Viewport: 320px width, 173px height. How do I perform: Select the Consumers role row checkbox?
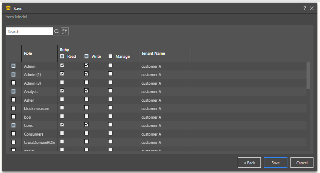13,133
